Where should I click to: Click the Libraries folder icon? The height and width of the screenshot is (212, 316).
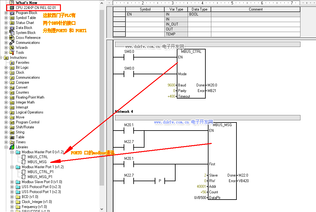point(12,147)
